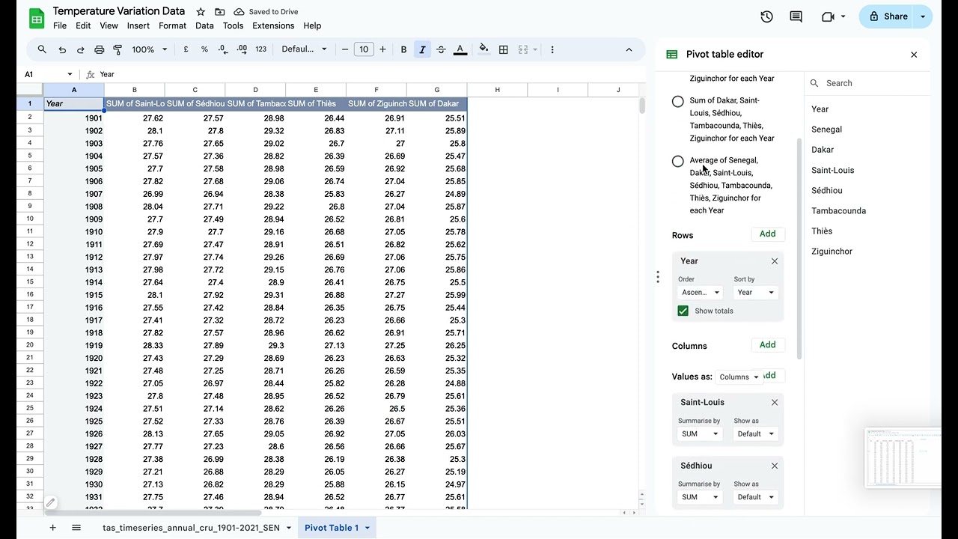958x539 pixels.
Task: Open the Sort by Year dropdown
Action: coord(756,293)
